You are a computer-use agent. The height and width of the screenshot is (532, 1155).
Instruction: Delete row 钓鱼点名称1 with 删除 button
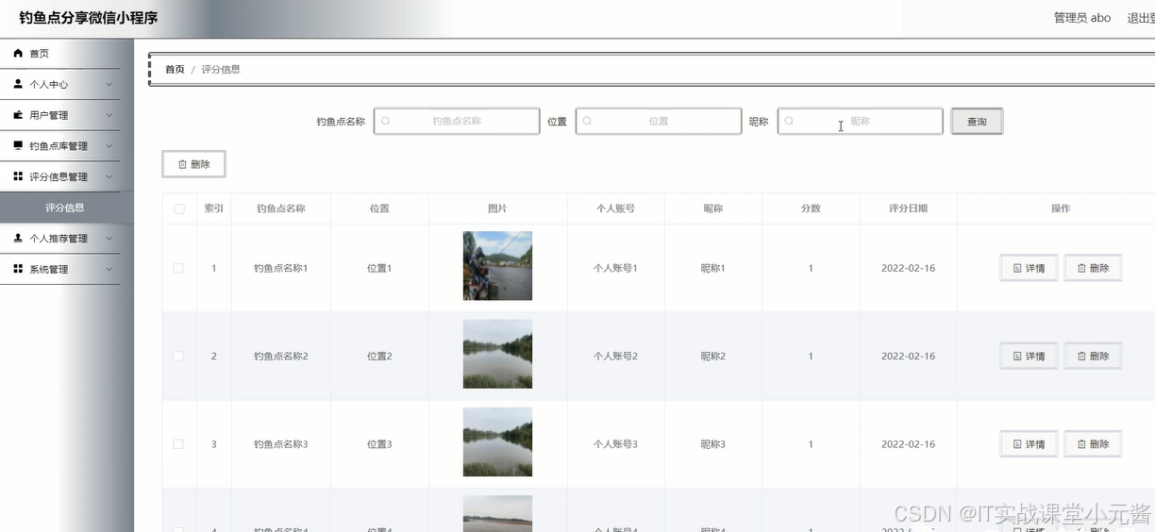[x=1093, y=268]
